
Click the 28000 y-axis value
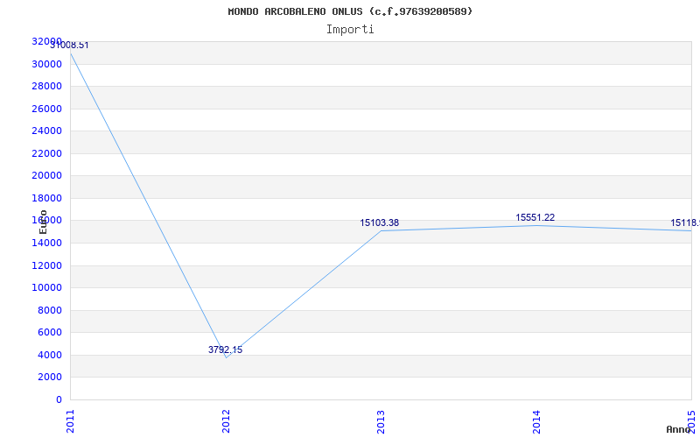coord(46,86)
